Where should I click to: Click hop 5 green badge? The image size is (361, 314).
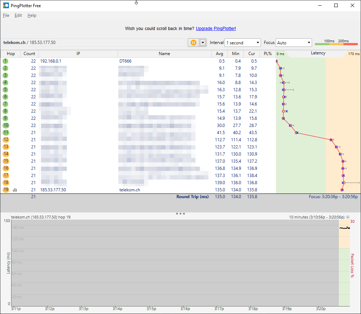(5, 90)
